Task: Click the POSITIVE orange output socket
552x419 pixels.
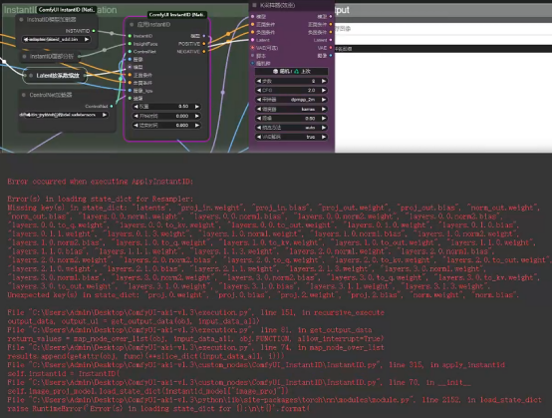Action: [x=204, y=44]
